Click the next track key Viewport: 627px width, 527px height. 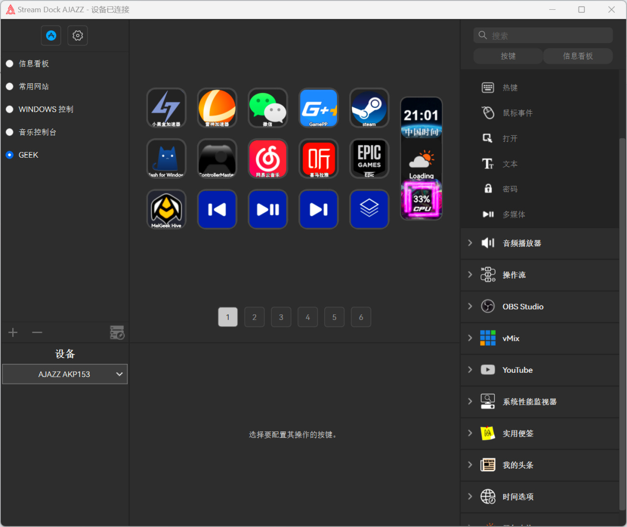click(x=318, y=210)
